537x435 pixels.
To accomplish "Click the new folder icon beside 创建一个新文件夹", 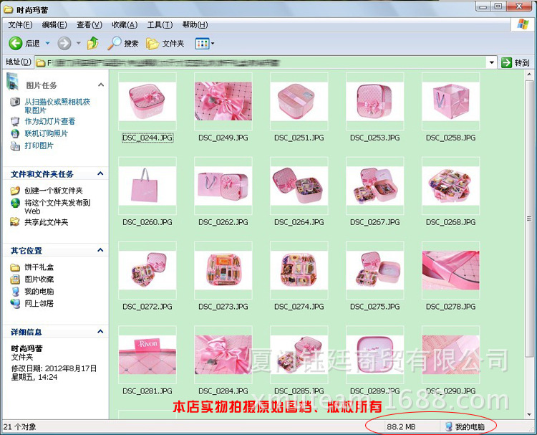I will [x=15, y=190].
